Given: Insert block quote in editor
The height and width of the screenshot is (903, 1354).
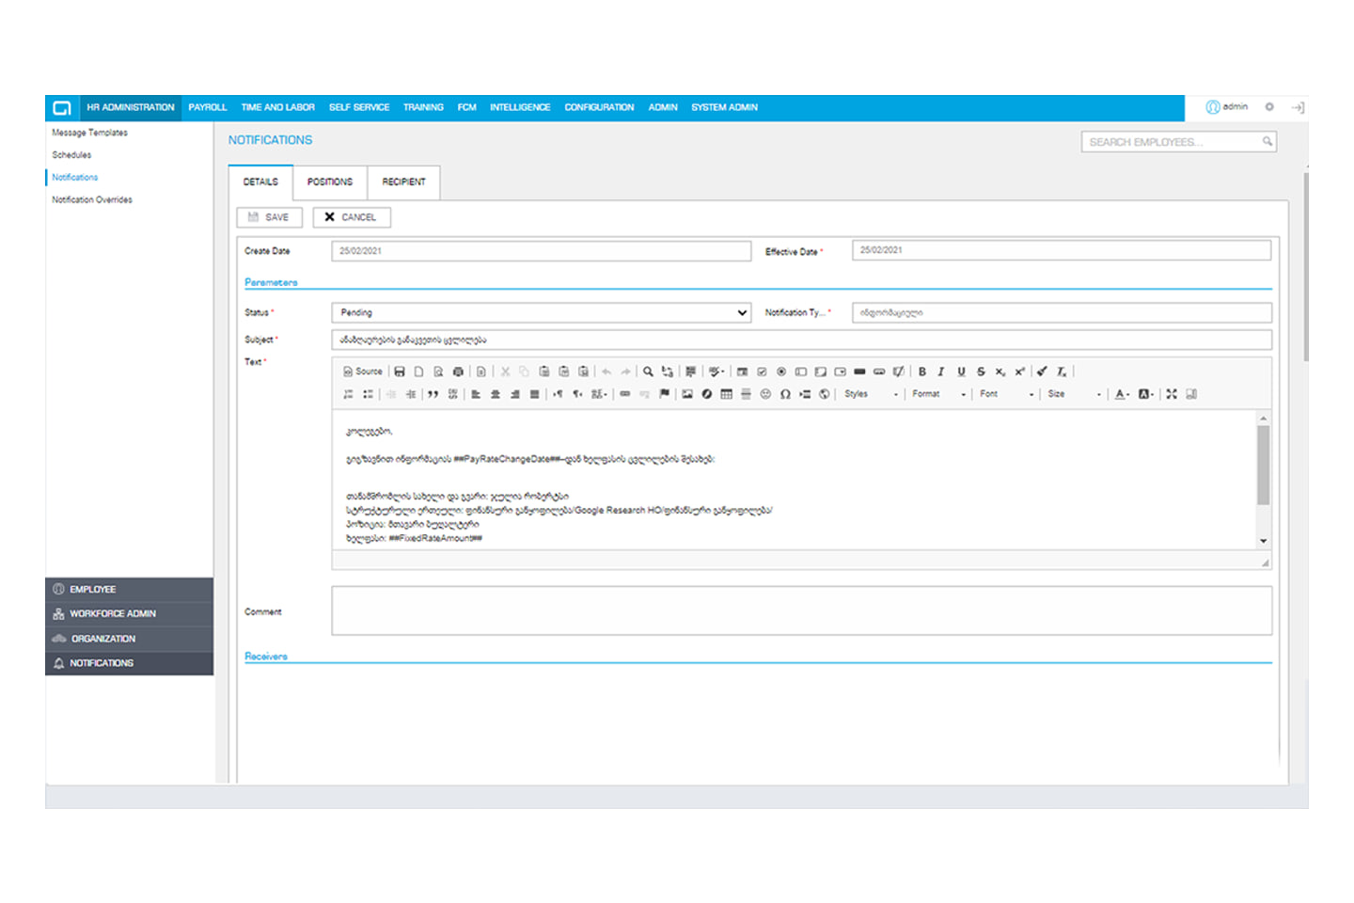Looking at the screenshot, I should coord(433,394).
